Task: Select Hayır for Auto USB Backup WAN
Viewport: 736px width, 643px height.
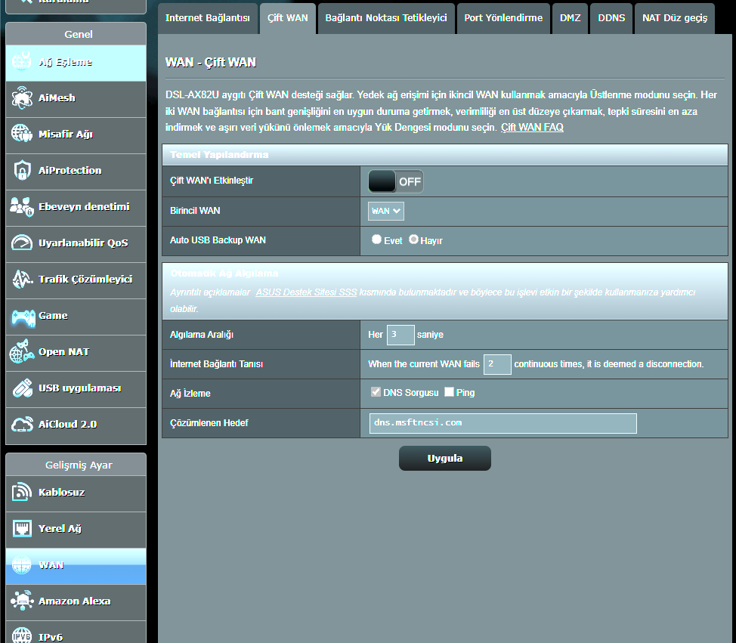Action: pyautogui.click(x=413, y=240)
